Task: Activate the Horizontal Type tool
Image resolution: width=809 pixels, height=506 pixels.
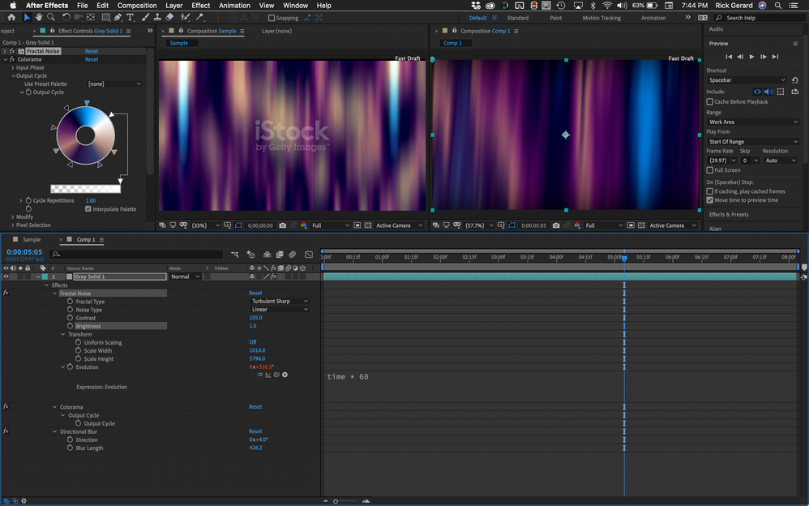Action: (129, 17)
